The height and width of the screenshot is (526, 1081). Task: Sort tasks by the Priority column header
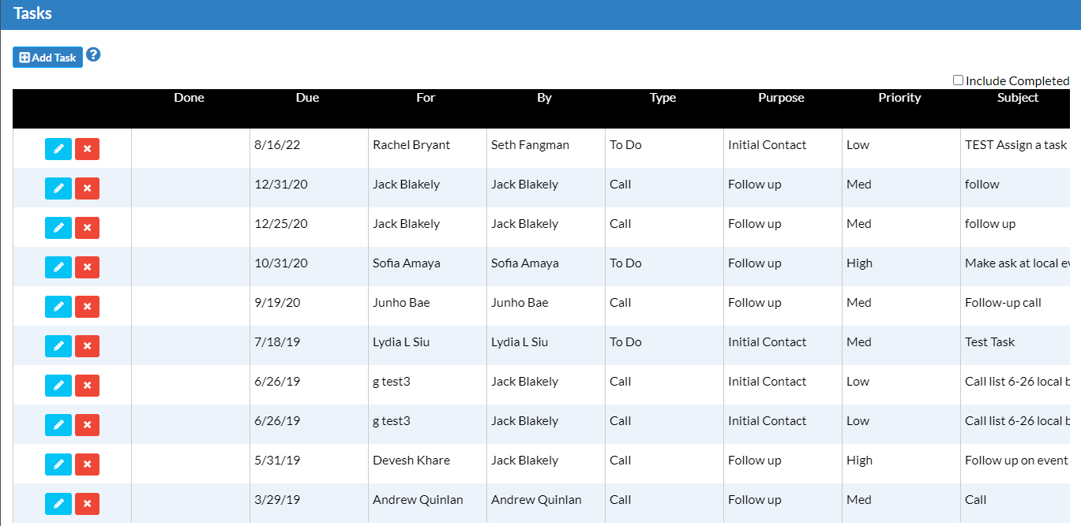899,98
